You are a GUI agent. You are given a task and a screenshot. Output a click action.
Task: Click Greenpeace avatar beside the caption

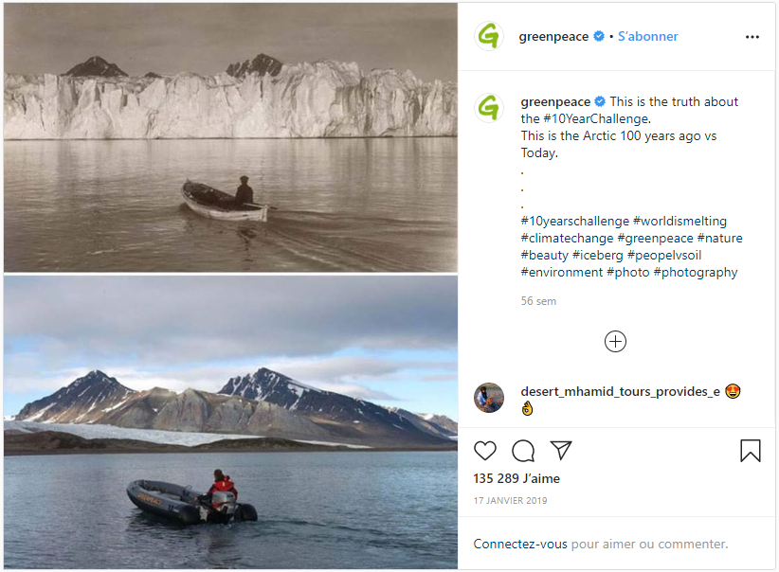point(489,108)
